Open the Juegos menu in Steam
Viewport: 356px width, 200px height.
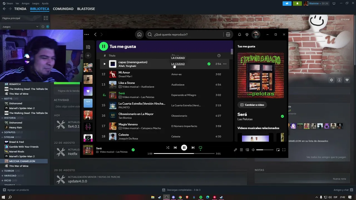(x=36, y=3)
